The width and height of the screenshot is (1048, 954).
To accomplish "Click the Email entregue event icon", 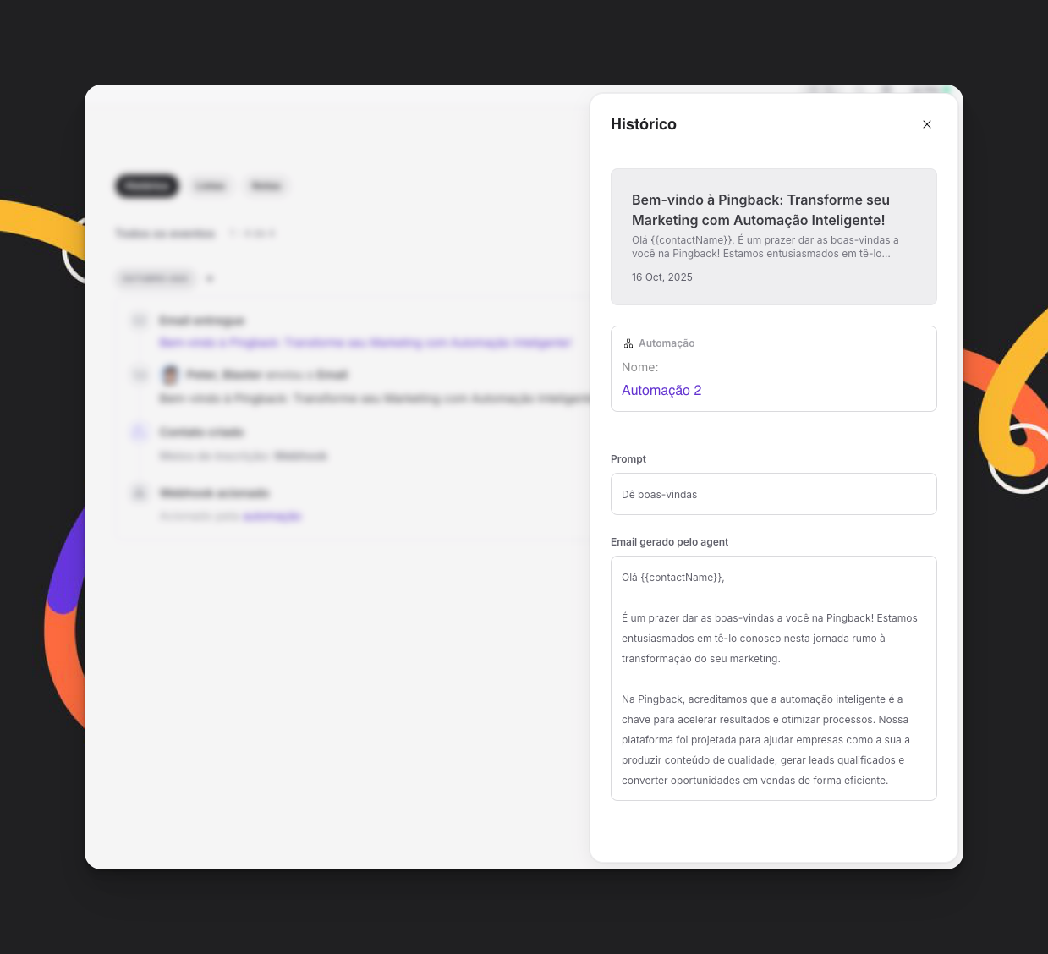I will (140, 321).
